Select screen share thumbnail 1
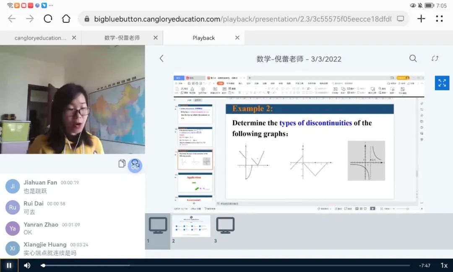 coord(158,231)
